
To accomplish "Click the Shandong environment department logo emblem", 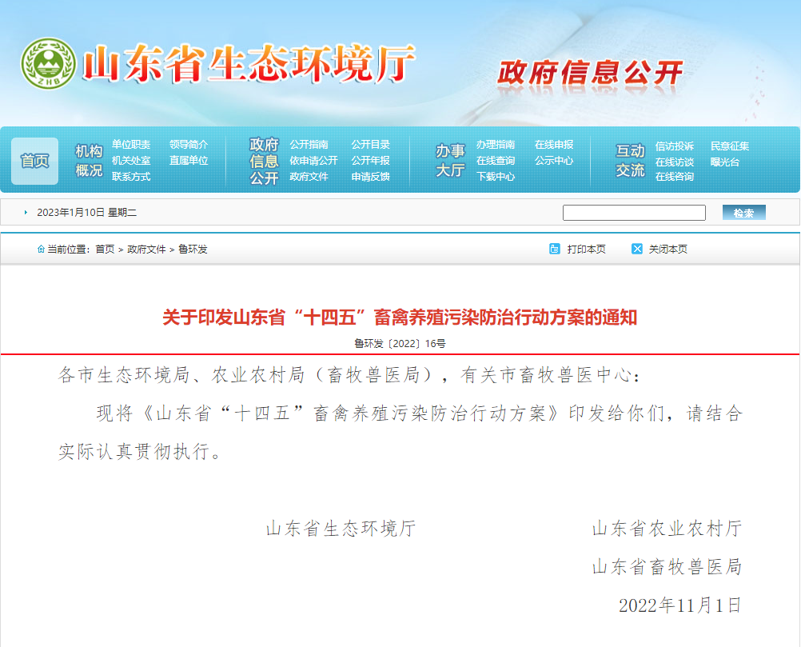I will tap(49, 65).
